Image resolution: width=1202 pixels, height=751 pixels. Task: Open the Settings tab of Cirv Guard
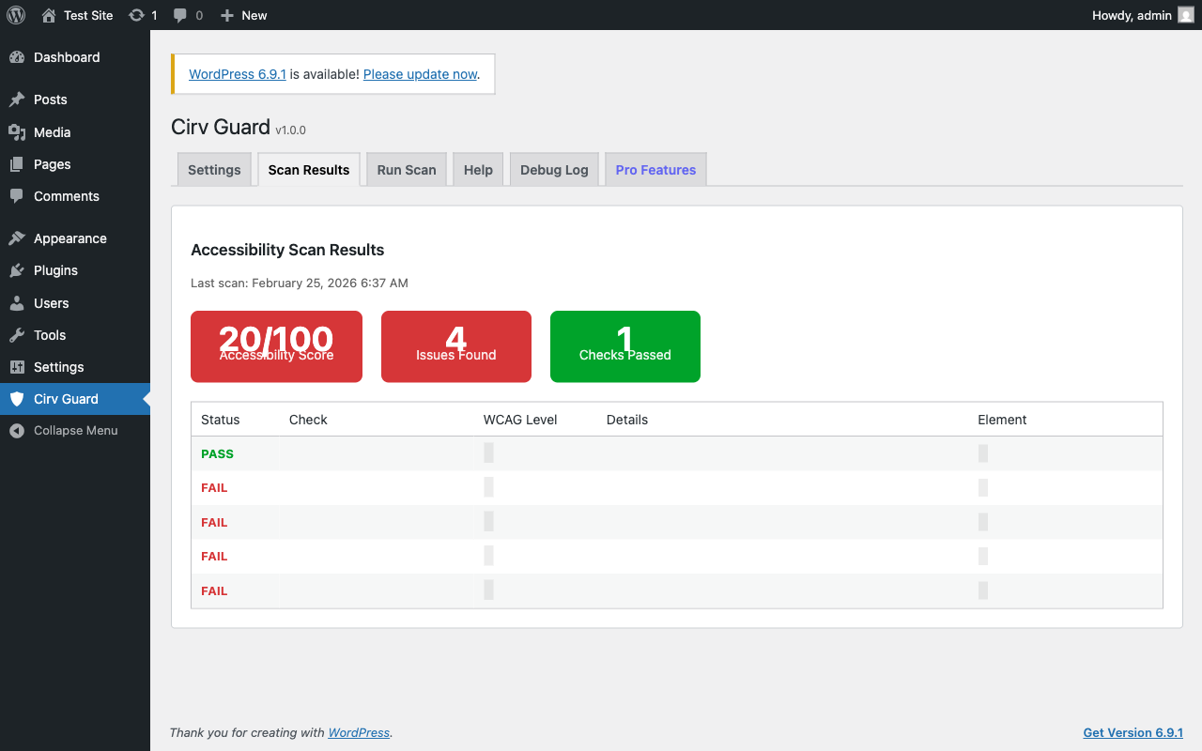[214, 169]
